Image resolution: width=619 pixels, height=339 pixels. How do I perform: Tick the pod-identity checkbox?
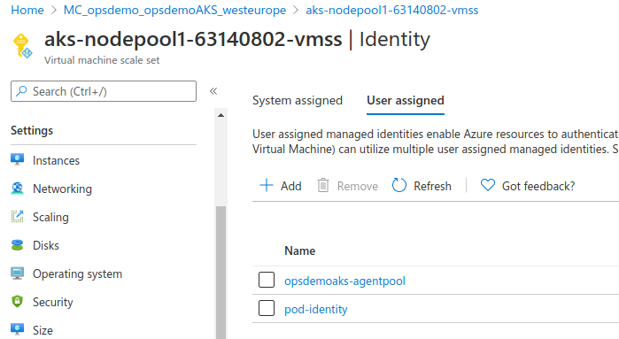267,308
